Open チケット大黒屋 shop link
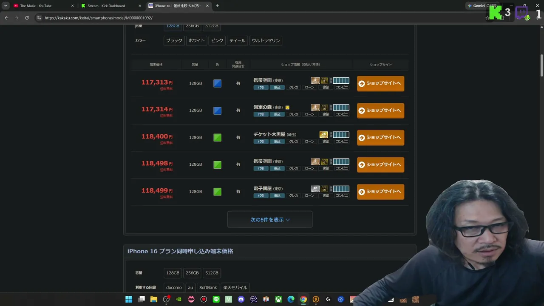Screen dimensions: 544x306 point(269,134)
